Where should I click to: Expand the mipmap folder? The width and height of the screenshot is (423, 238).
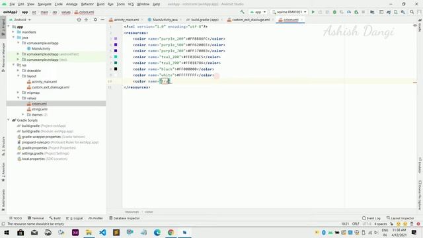pos(18,93)
